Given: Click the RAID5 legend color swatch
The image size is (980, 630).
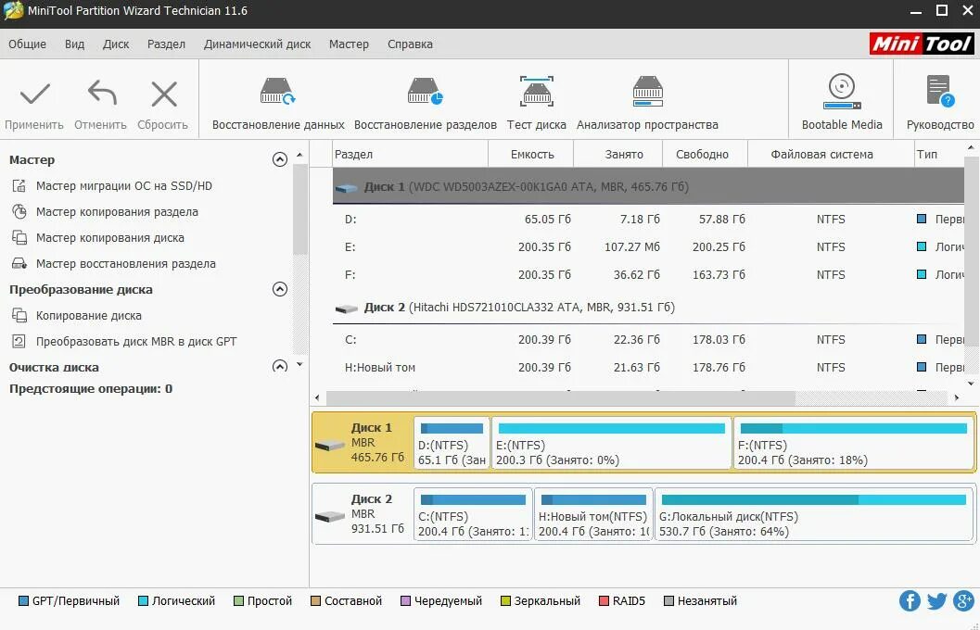Looking at the screenshot, I should [604, 601].
